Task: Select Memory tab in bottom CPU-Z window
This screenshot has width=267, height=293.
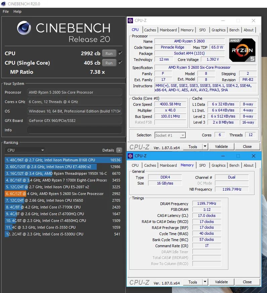Action: click(x=187, y=165)
